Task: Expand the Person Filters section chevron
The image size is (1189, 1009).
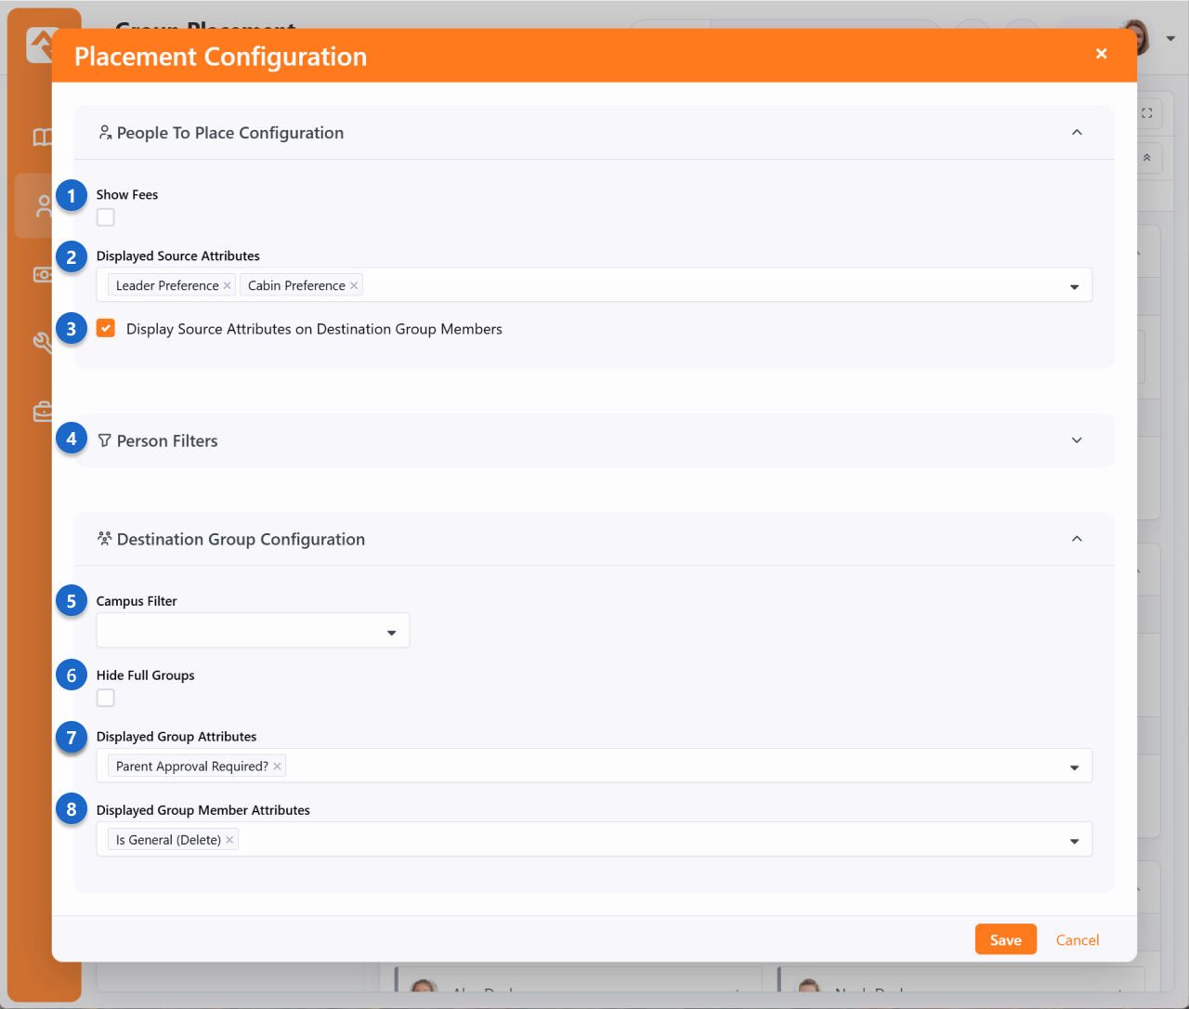Action: 1077,440
